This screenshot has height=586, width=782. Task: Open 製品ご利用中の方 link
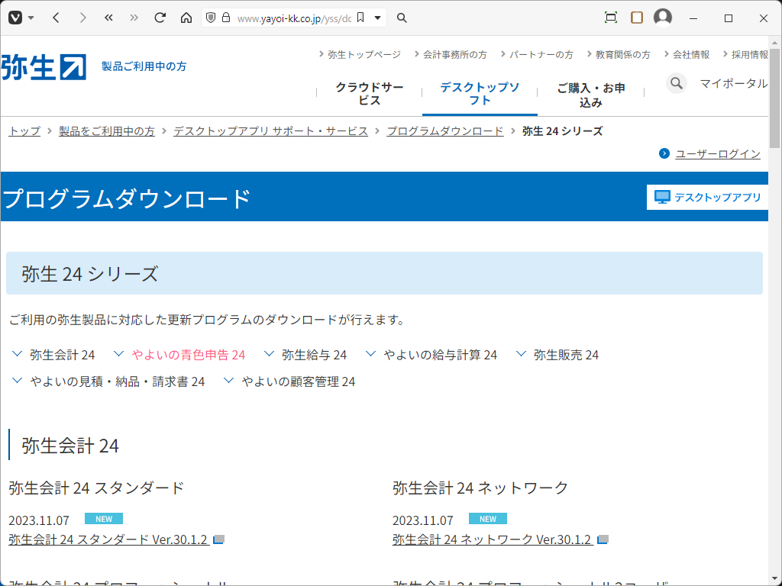tap(144, 66)
